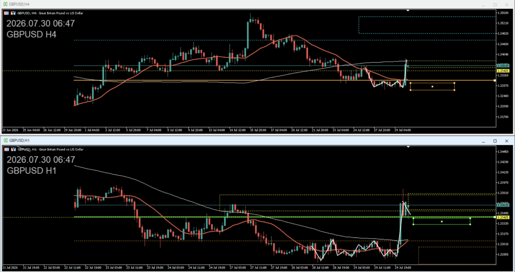
Task: Click 1.33170 on H1 price scale
Action: click(x=503, y=234)
